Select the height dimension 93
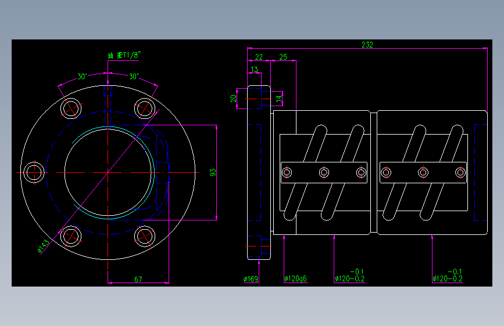 click(213, 173)
